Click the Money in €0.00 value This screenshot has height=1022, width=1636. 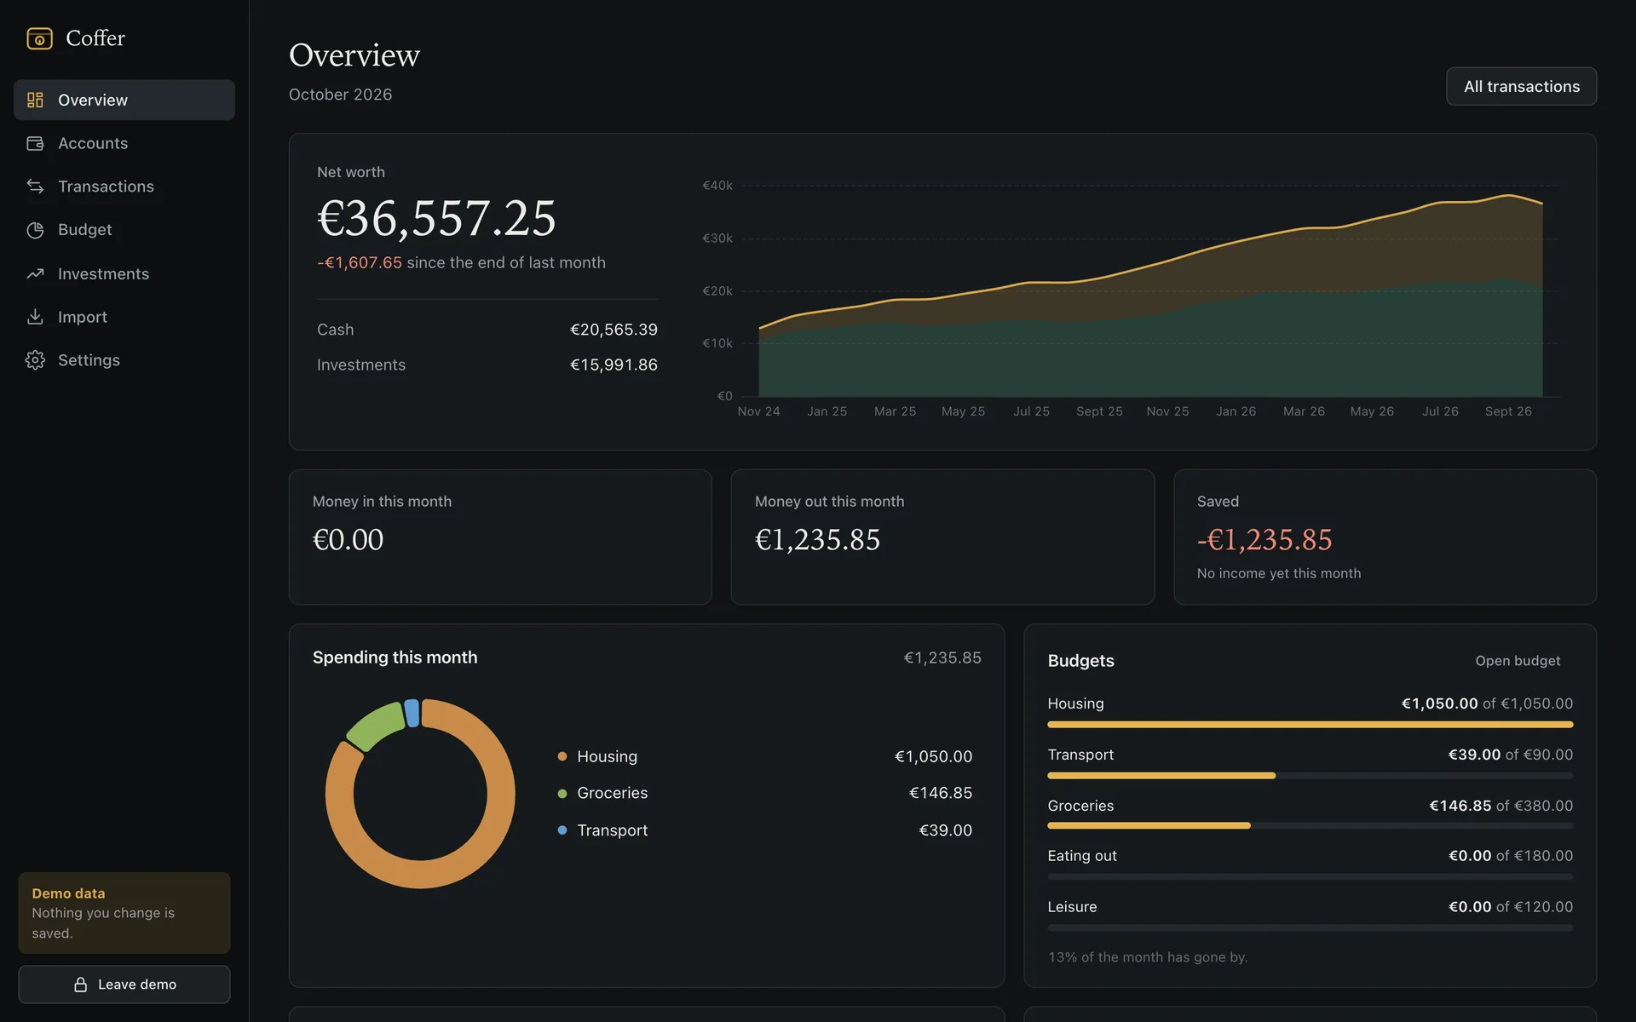point(348,540)
